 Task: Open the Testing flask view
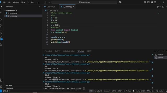click(1, 44)
